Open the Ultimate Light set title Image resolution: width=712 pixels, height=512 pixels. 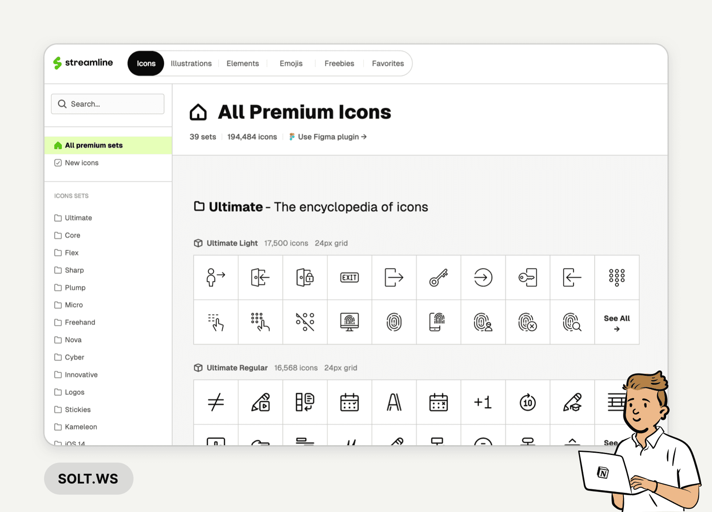coord(232,243)
